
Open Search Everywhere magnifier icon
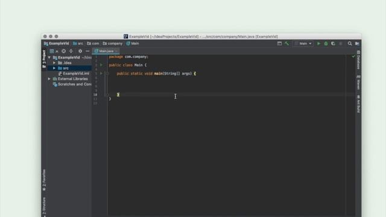click(x=350, y=43)
